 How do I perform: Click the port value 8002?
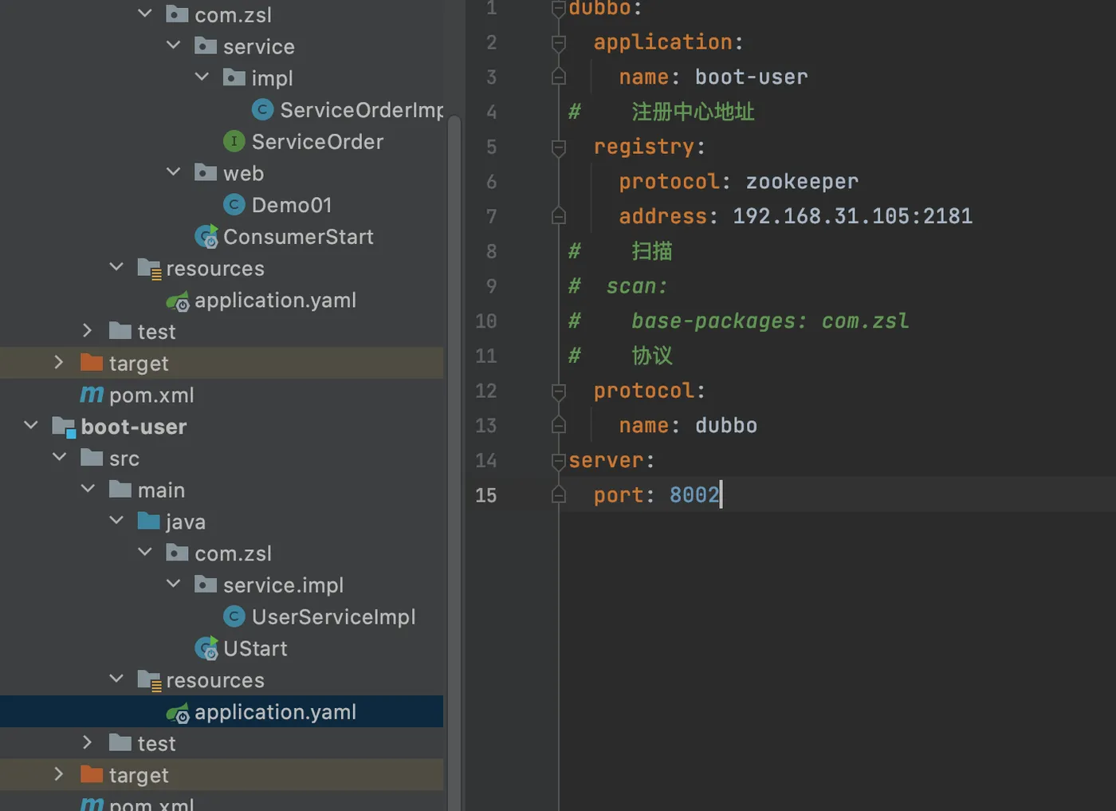(694, 495)
